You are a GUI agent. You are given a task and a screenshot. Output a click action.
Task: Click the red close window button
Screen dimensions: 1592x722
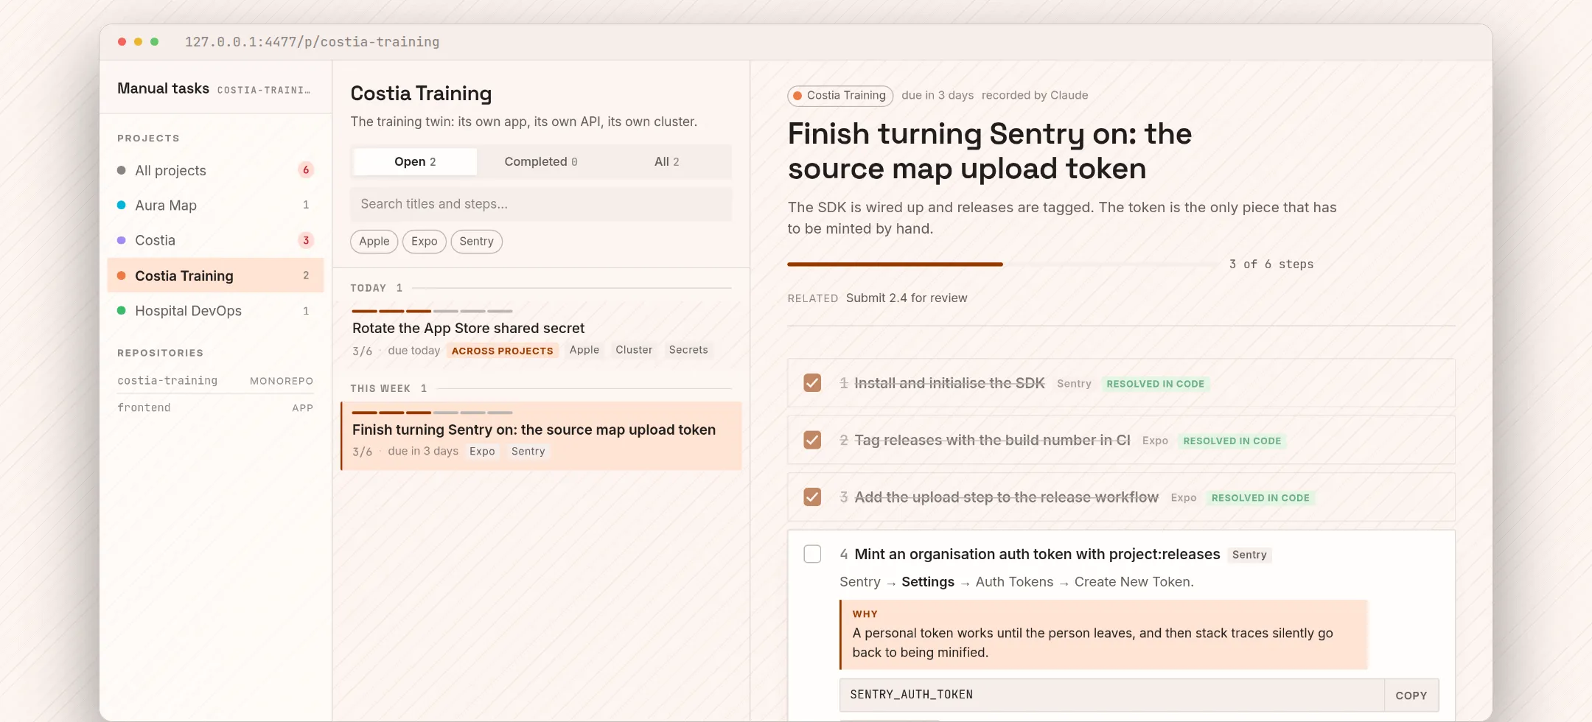click(x=122, y=42)
